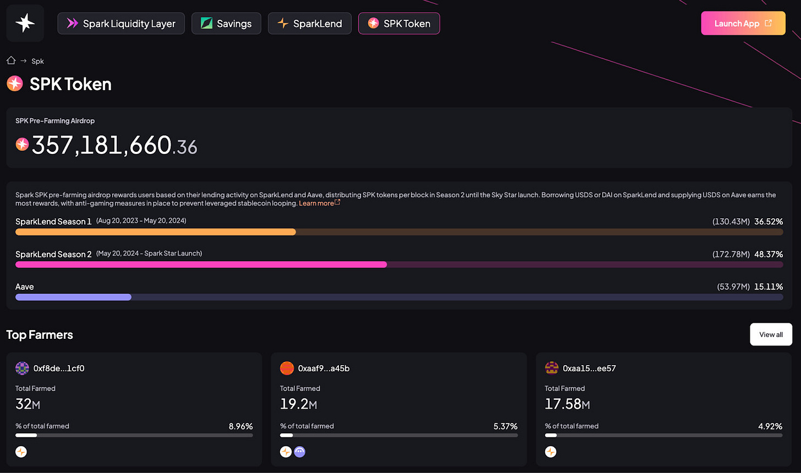The height and width of the screenshot is (473, 801).
Task: Click the date range Aug 20, 2023 - May 20, 2024
Action: [141, 221]
